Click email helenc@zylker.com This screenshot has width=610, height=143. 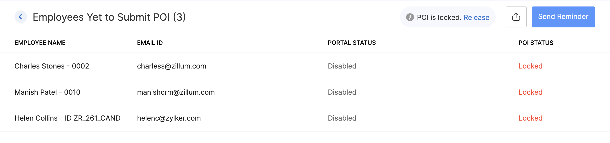[169, 118]
